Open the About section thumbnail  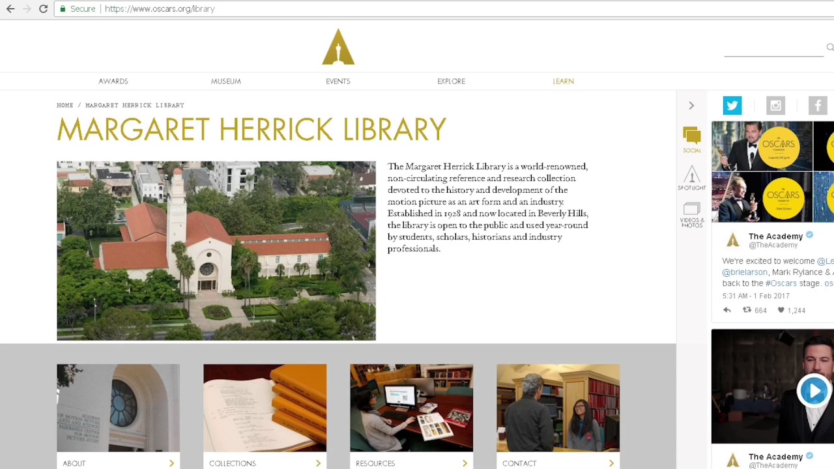point(119,408)
